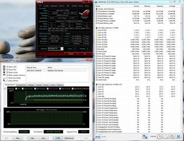Open the Powers tab in AIDA64
This screenshot has width=184, height=141.
46,85
